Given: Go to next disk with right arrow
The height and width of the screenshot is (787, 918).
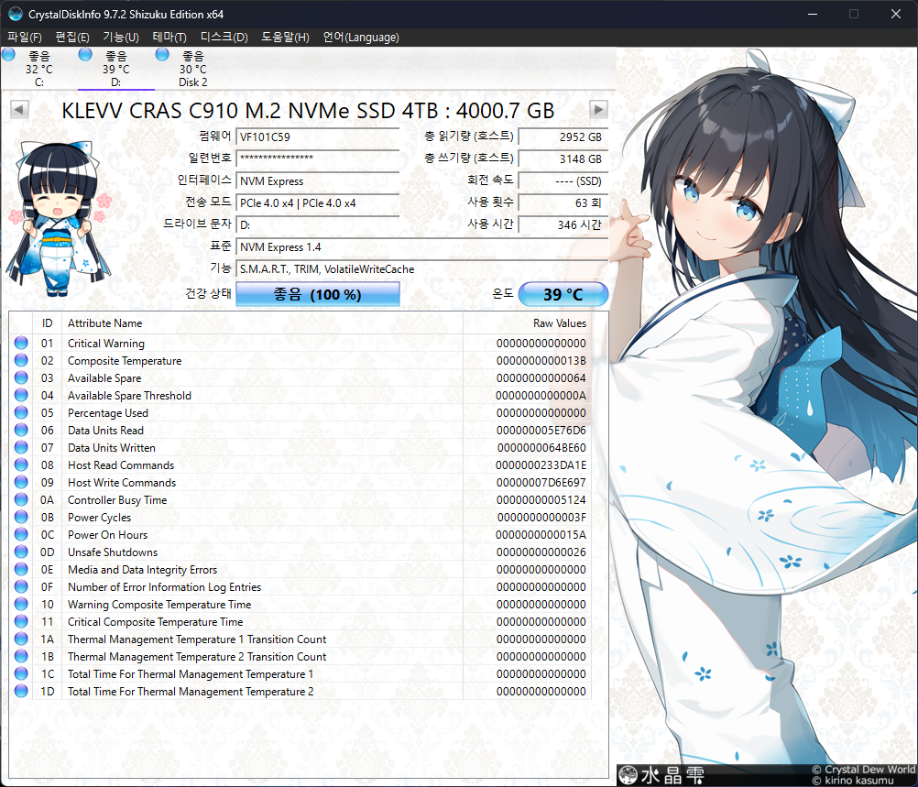Looking at the screenshot, I should pyautogui.click(x=598, y=110).
